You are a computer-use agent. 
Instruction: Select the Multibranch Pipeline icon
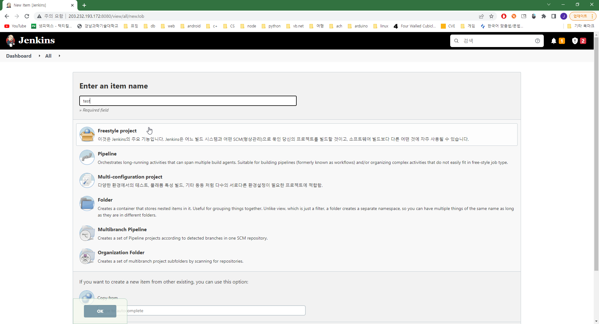coord(87,233)
